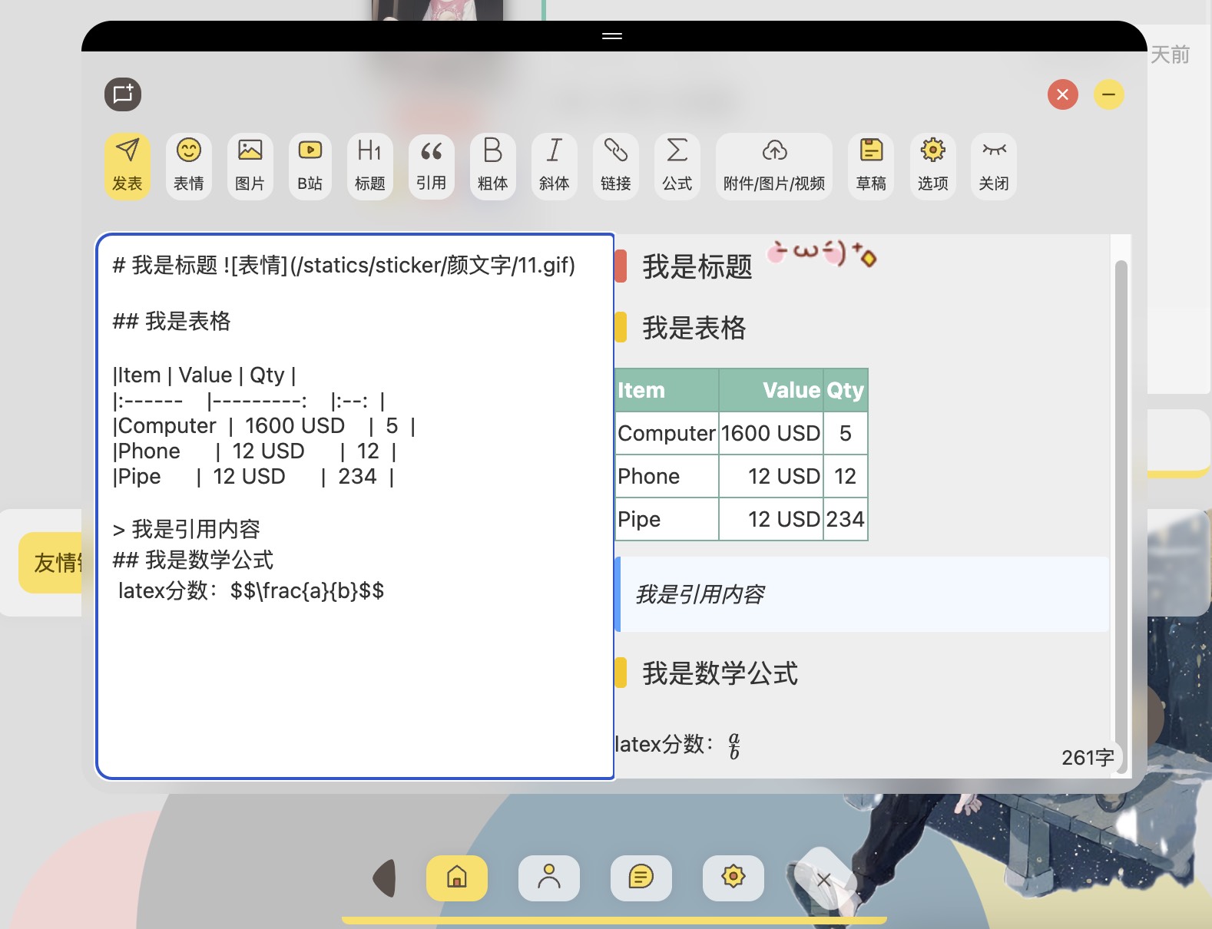The image size is (1212, 929).
Task: Toggle 粗体 bold formatting
Action: 492,165
